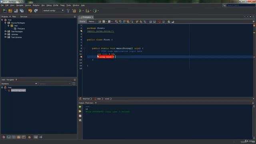Click the Build Project hammer icon

point(68,11)
